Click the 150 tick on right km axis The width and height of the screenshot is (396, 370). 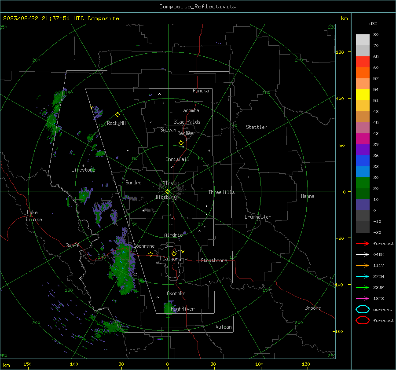(340, 52)
